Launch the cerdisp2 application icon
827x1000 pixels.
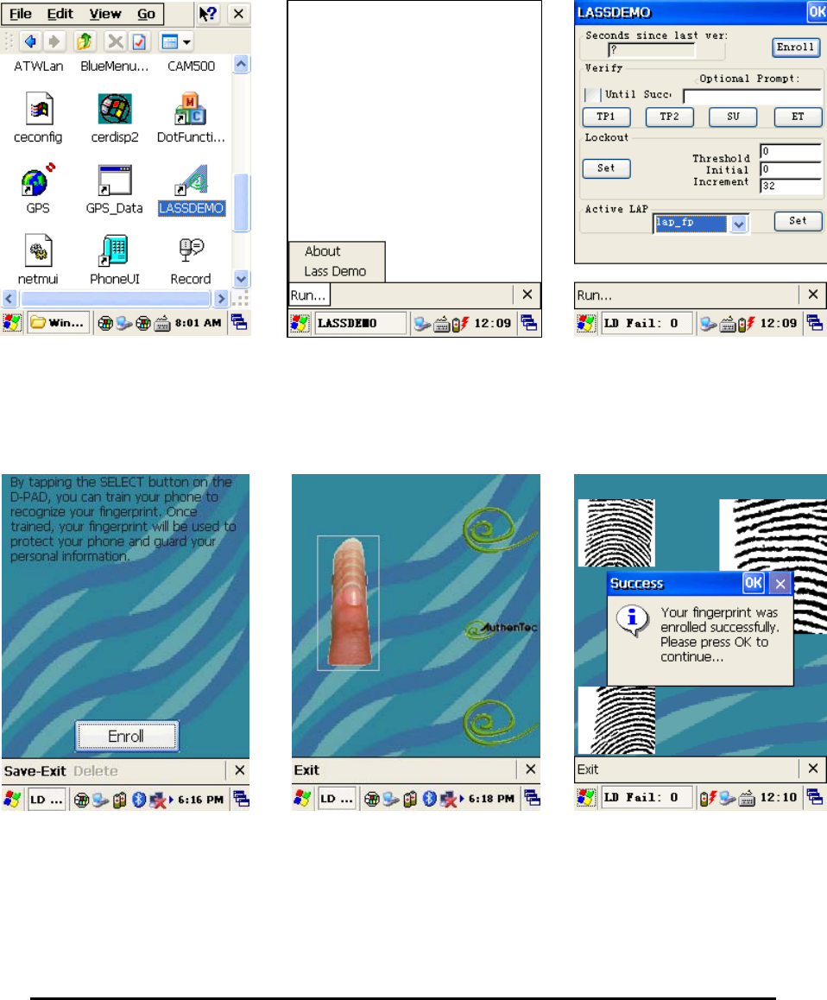[x=115, y=109]
